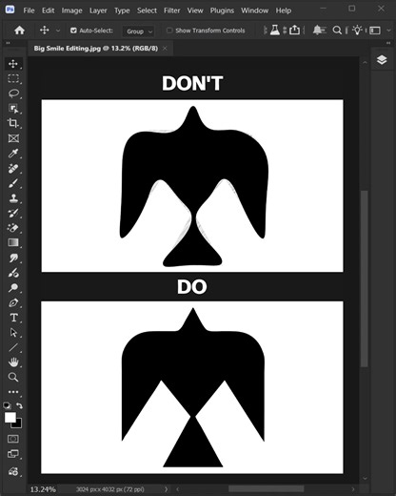
Task: Select the Path Selection tool
Action: tap(13, 333)
